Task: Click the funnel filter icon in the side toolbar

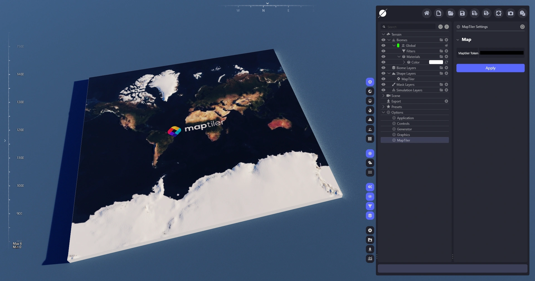Action: tap(370, 206)
